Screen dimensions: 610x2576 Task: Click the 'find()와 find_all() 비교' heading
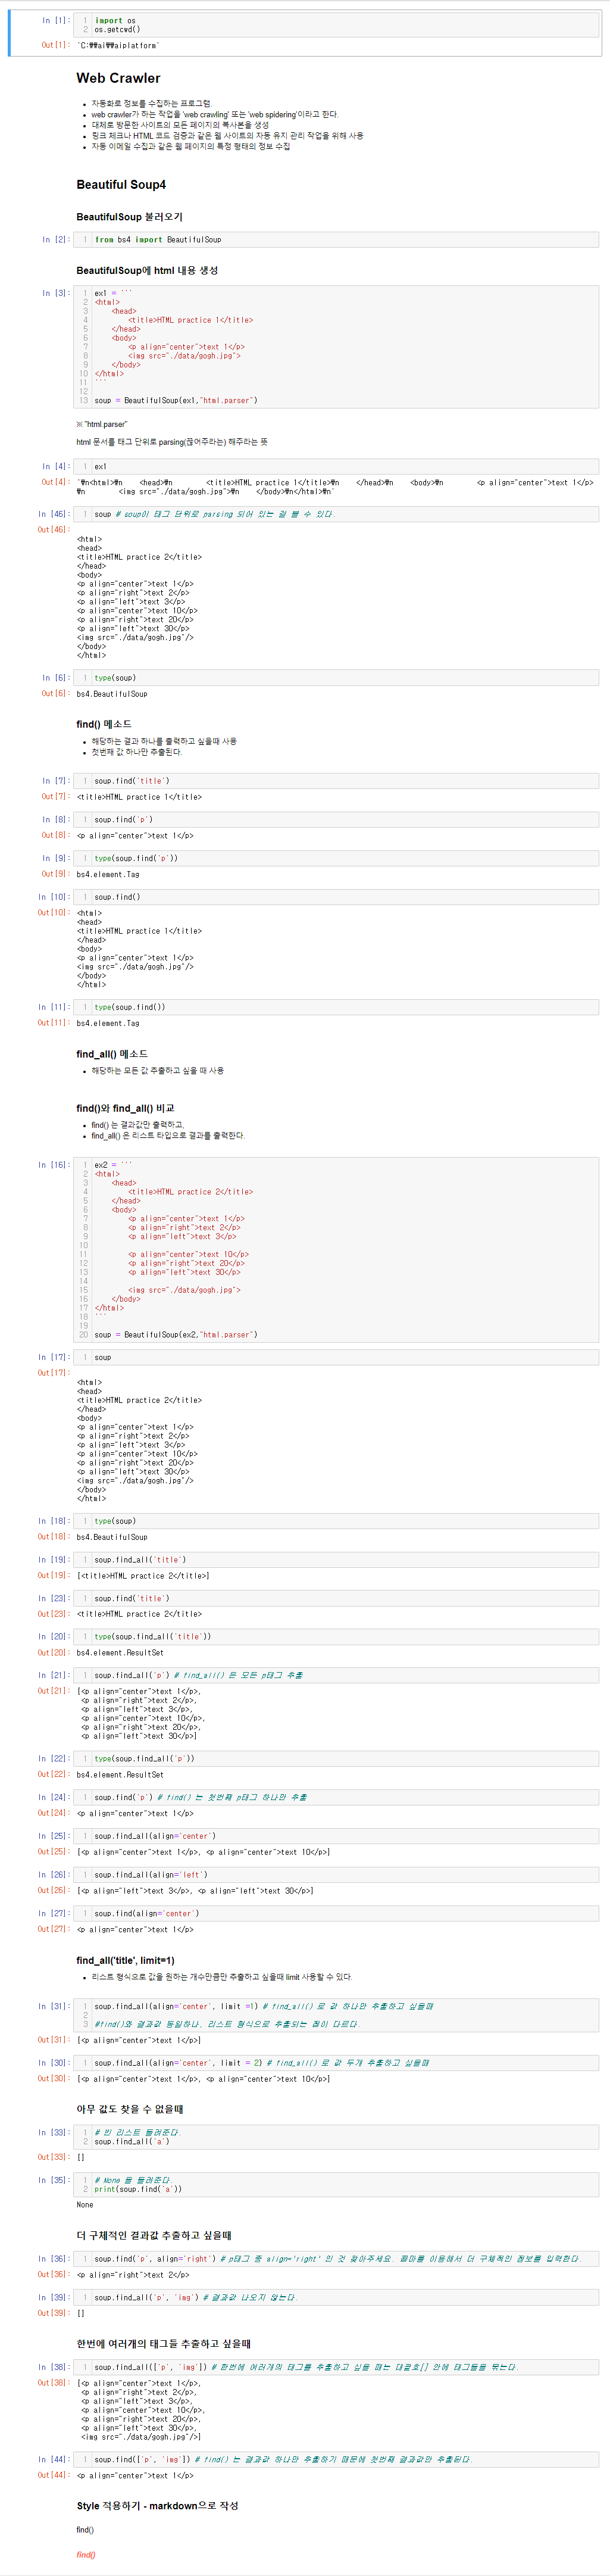click(x=125, y=1108)
